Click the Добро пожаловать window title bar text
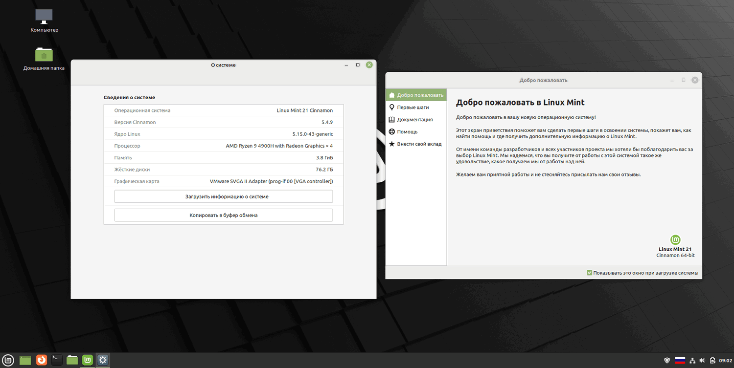The image size is (734, 368). (x=544, y=80)
